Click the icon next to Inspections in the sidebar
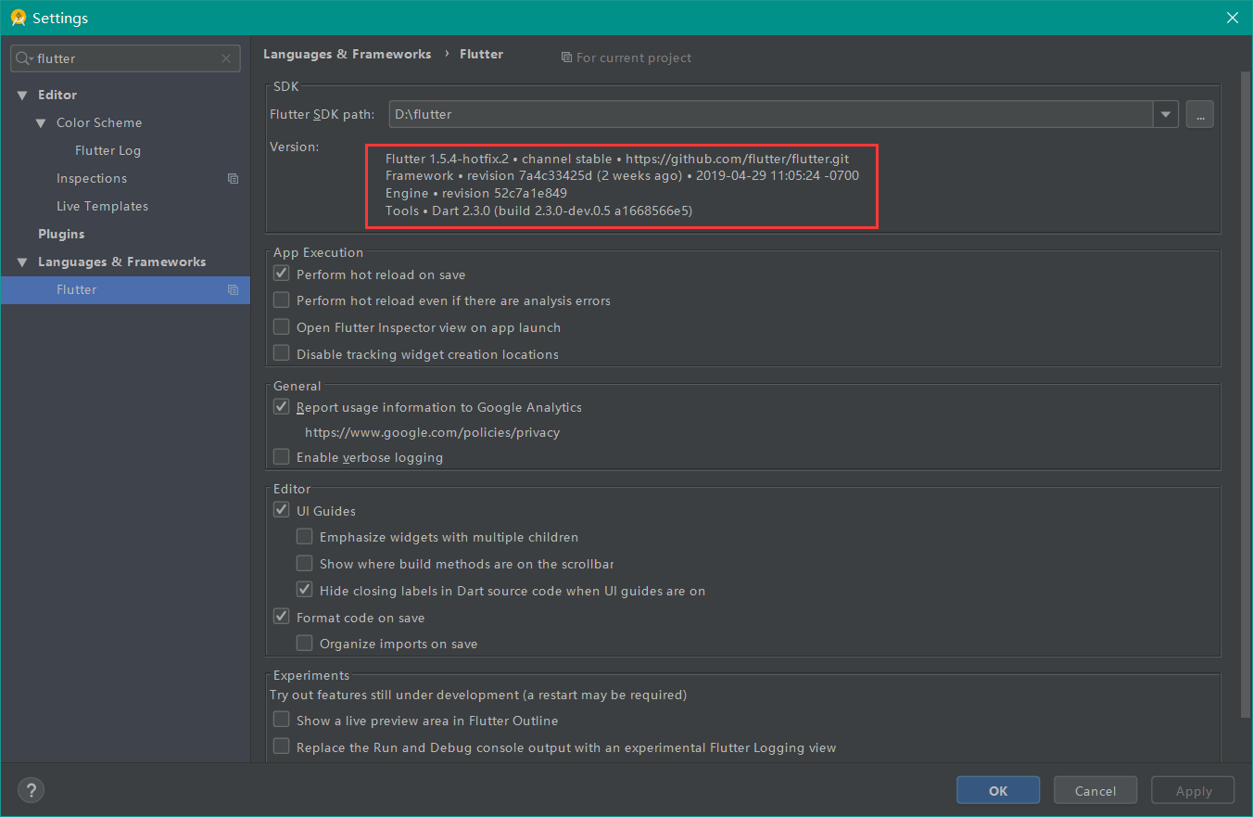 point(233,178)
